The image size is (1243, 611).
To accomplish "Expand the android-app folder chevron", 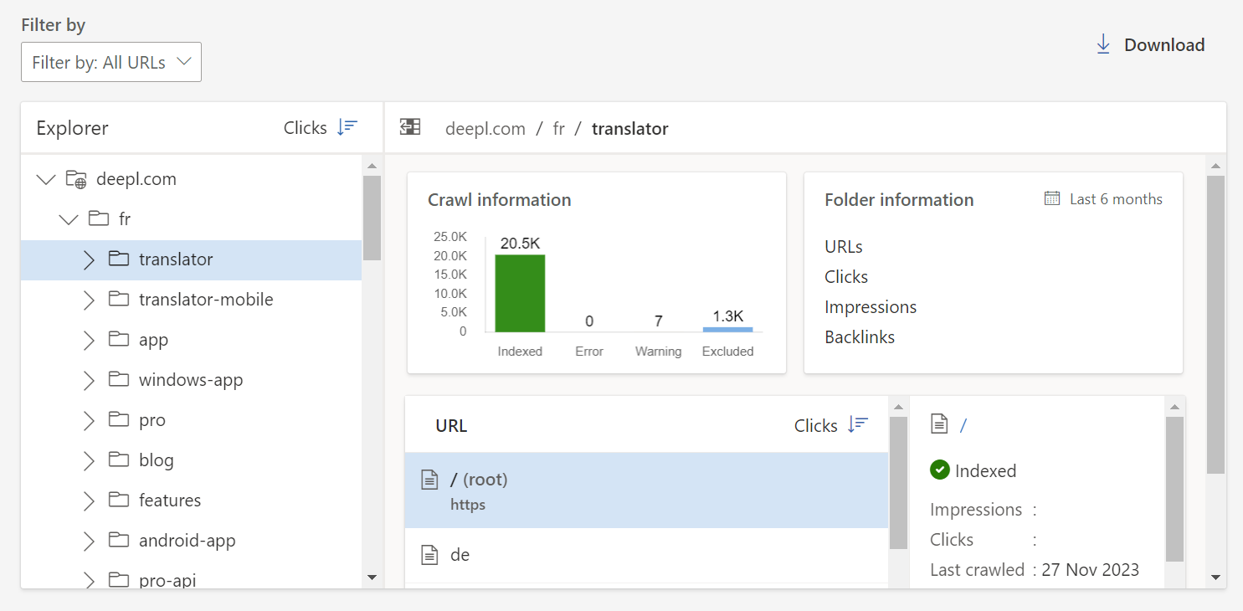I will coord(90,541).
